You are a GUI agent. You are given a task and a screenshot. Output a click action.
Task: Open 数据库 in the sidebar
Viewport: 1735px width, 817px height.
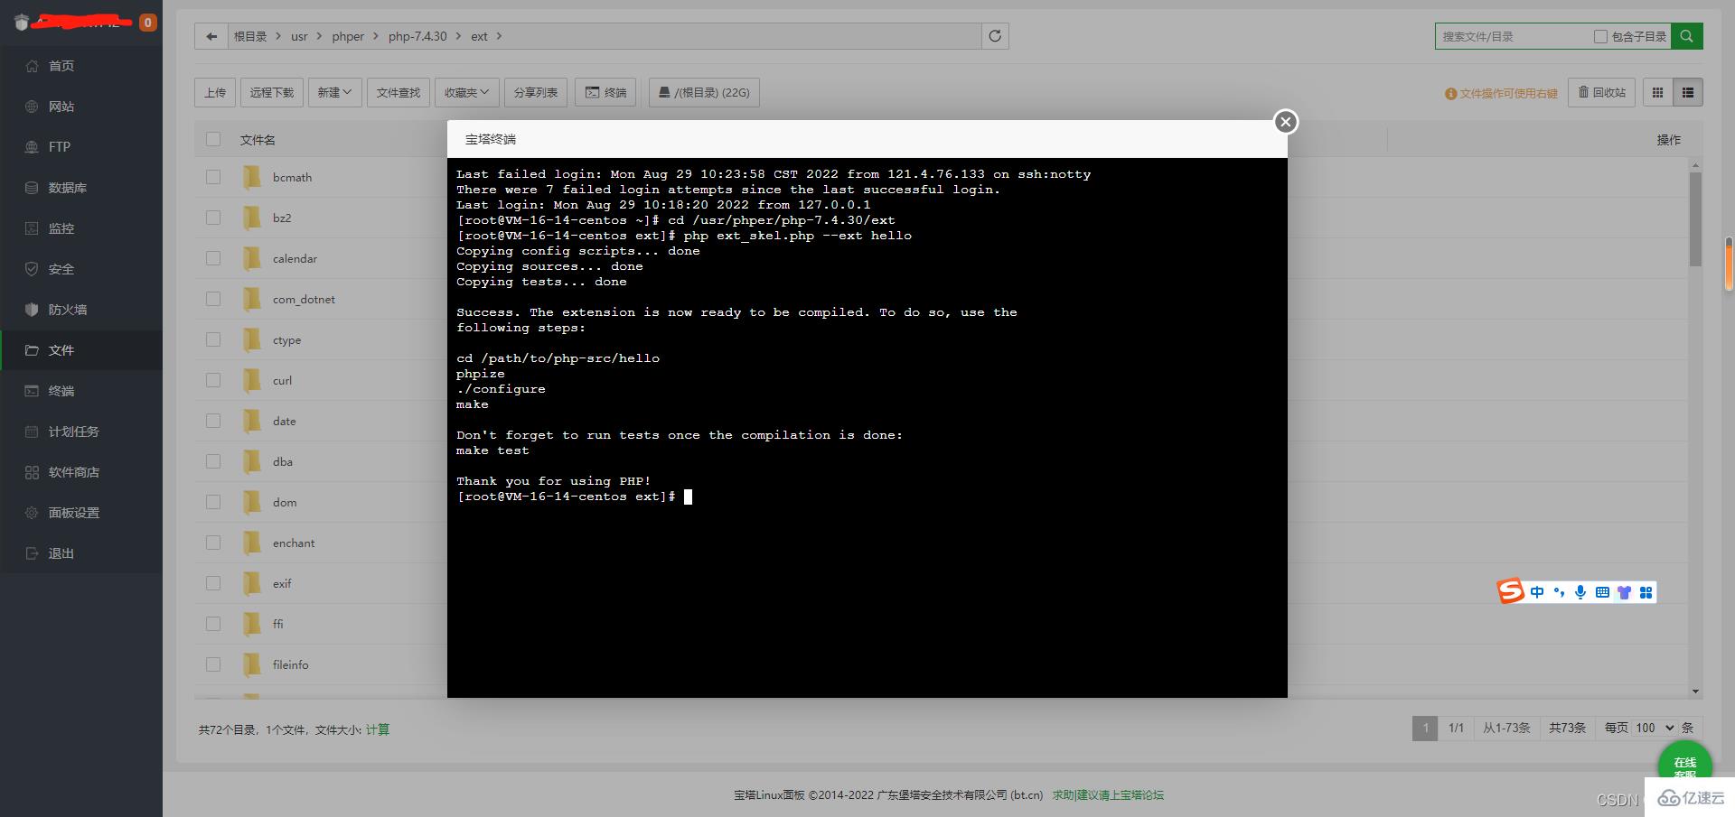pos(81,188)
